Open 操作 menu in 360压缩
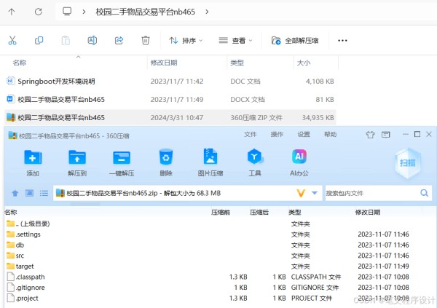The image size is (437, 308). click(277, 135)
